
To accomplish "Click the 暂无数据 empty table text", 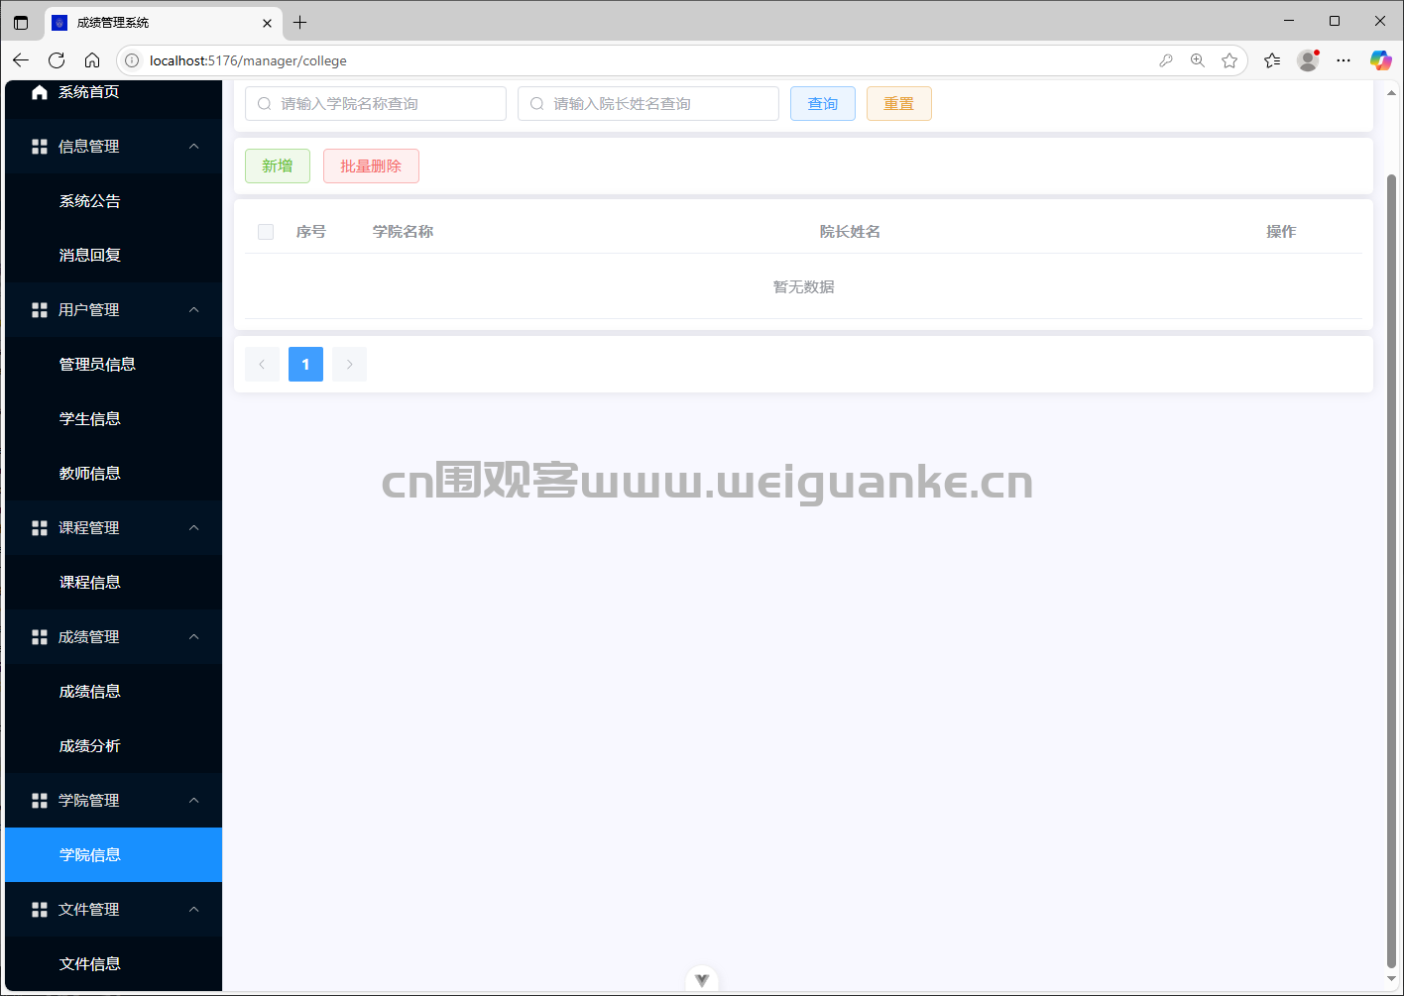I will 803,287.
